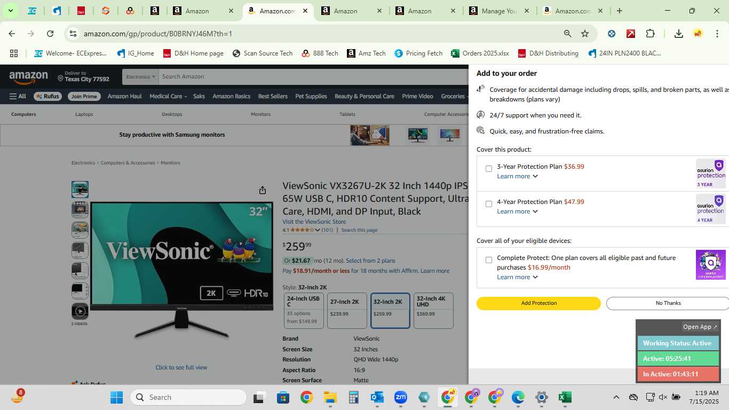Click the No Thanks button

[668, 303]
